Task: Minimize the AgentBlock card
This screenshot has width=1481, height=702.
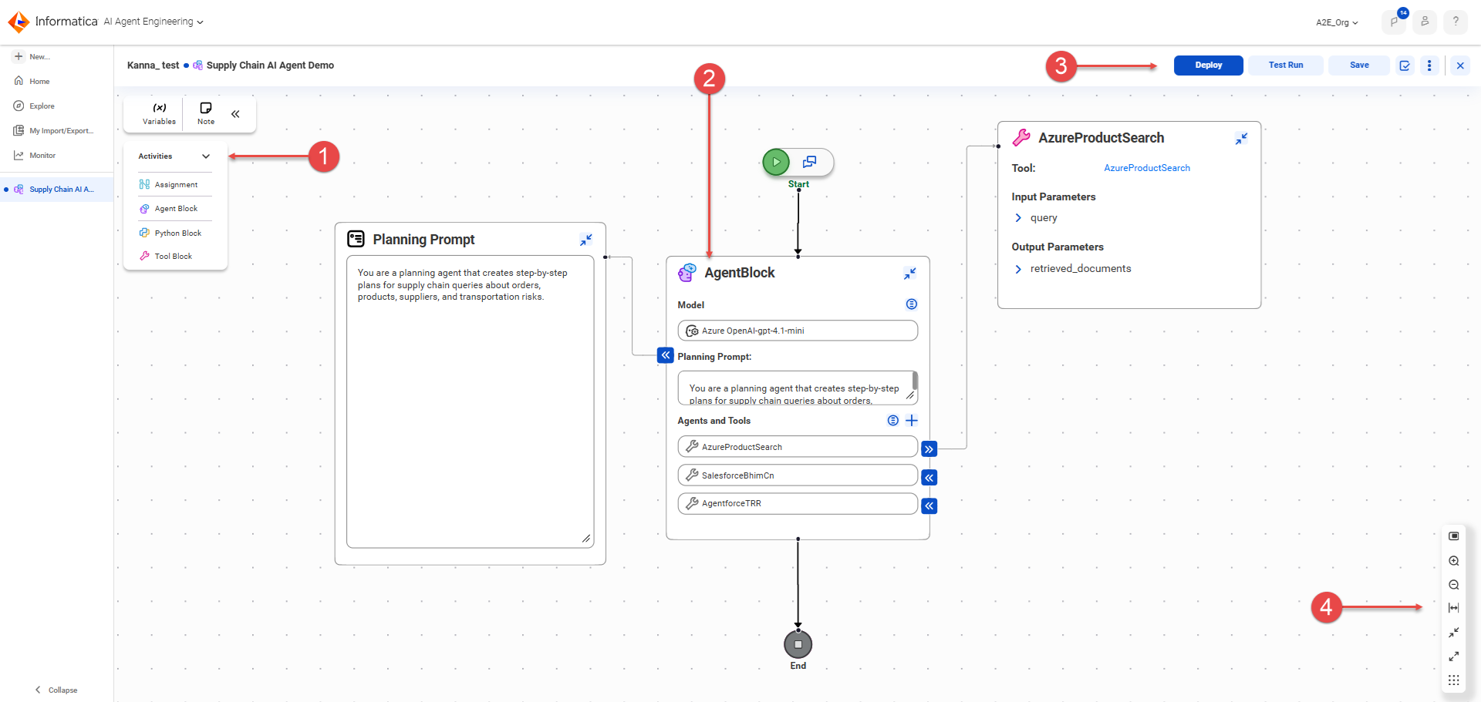Action: pyautogui.click(x=910, y=274)
